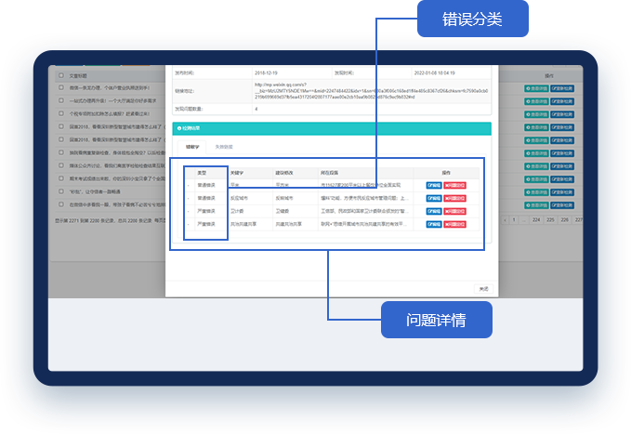631x434 pixels.
Task: Click the suggested fix 卫健委 cell
Action: click(x=282, y=211)
